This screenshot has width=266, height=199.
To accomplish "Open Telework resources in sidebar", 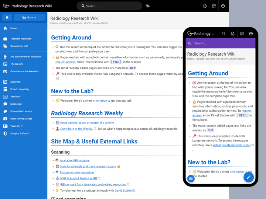I will 24,39.
